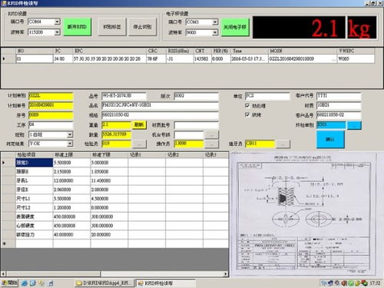Select the 尺寸L1 inspection row

point(115,198)
